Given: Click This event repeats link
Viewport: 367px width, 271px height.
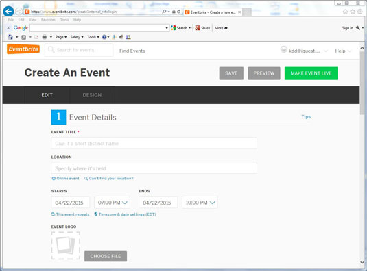Looking at the screenshot, I should [73, 214].
